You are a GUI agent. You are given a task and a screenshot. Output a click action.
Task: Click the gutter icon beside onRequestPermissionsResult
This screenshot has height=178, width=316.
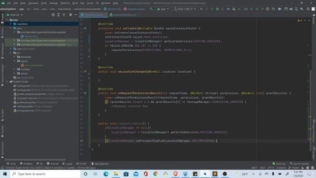click(x=85, y=93)
